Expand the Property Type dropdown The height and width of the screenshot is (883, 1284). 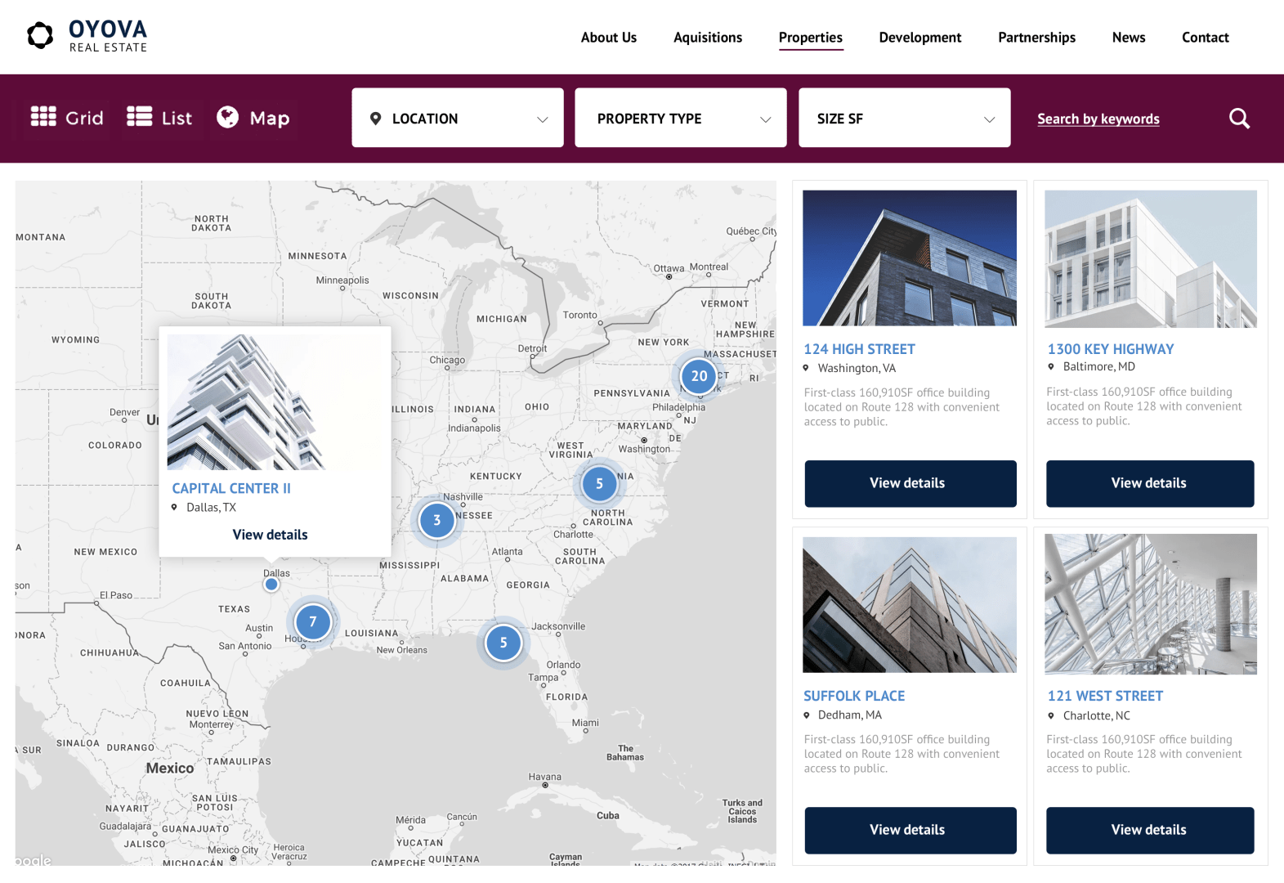(681, 118)
